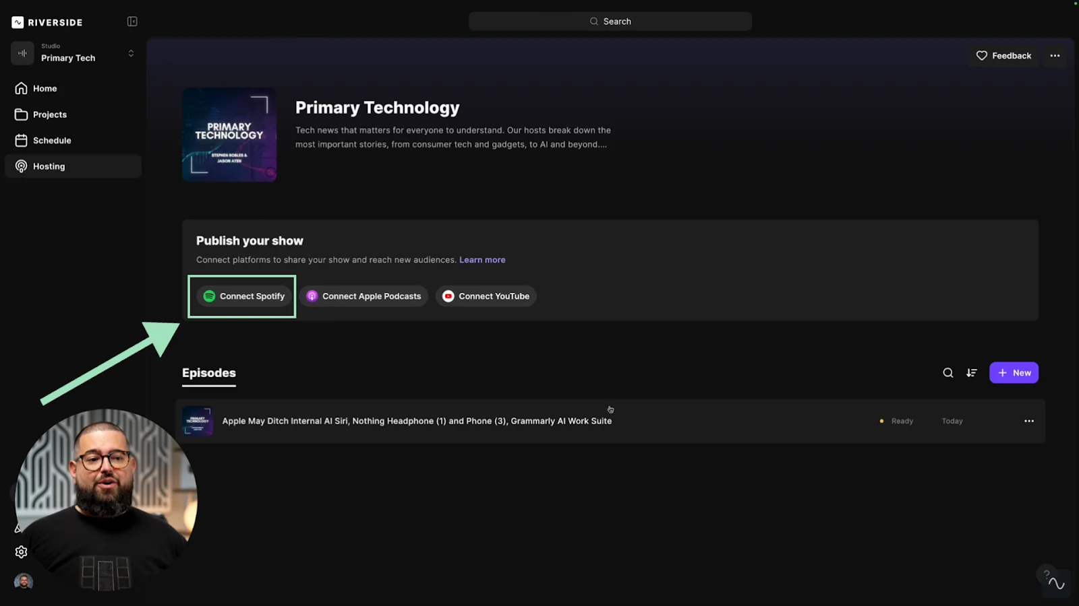Open the episode row's three-dot menu

[1029, 421]
